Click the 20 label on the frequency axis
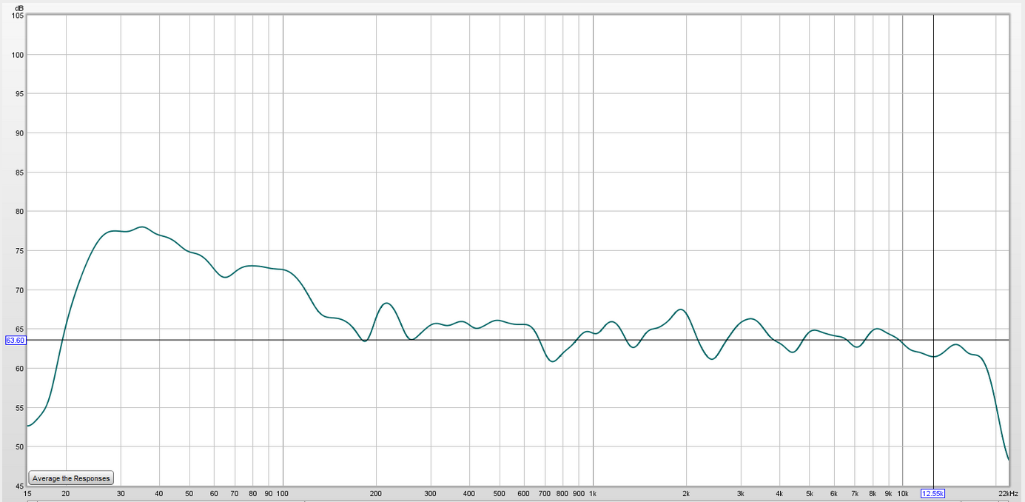Screen dimensions: 1025x502 pyautogui.click(x=66, y=493)
